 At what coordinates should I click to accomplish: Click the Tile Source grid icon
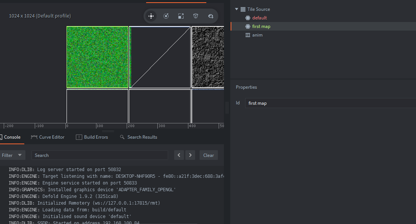coord(243,9)
